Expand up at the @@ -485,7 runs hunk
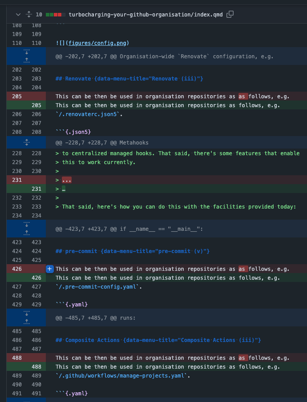The width and height of the screenshot is (307, 402). click(26, 322)
